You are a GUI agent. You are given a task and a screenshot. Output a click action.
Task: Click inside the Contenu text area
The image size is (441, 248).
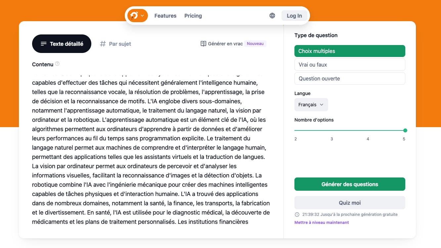tap(151, 147)
